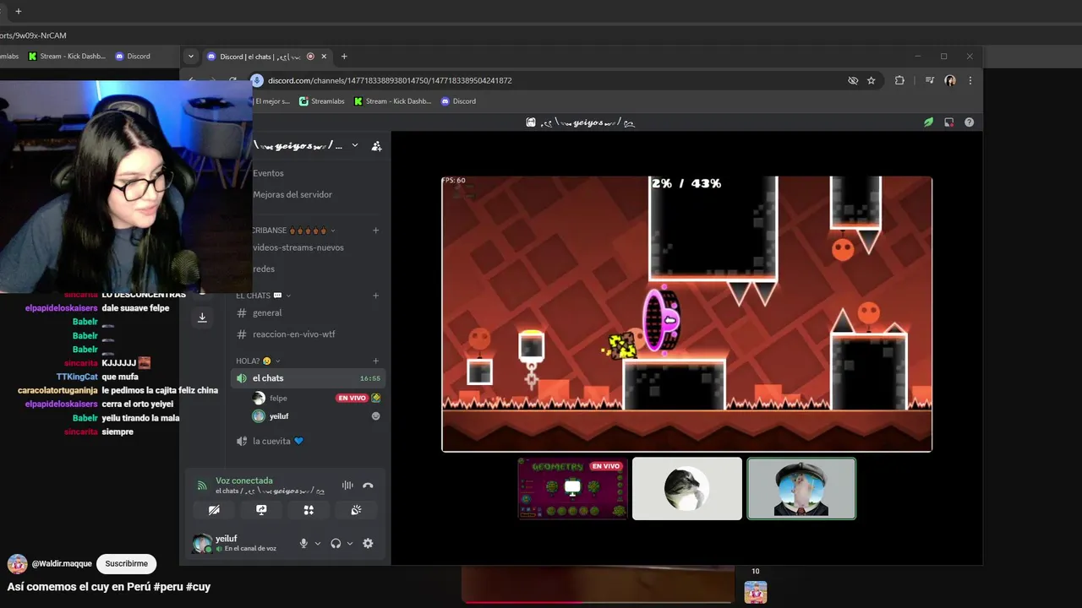Image resolution: width=1082 pixels, height=608 pixels.
Task: Click the EN VIVO badge next to felpe
Action: pyautogui.click(x=352, y=398)
